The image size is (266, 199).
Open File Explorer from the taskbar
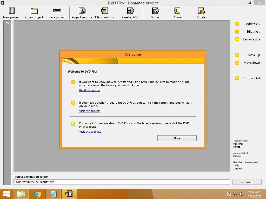tap(21, 194)
